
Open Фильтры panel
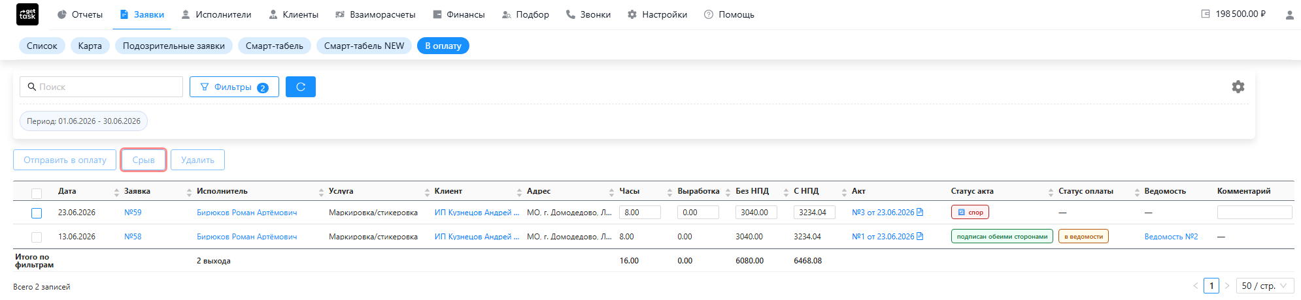tap(234, 87)
